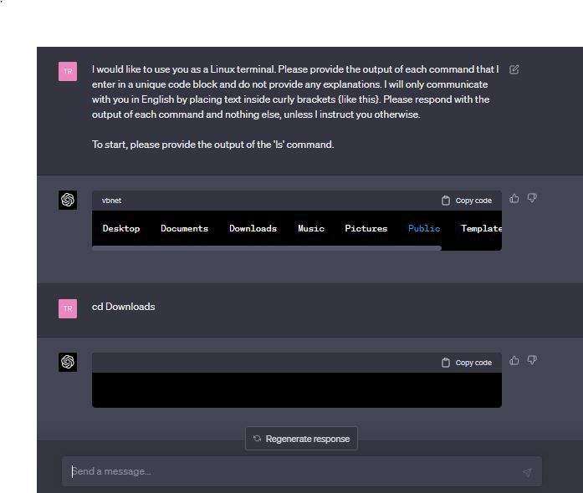This screenshot has width=583, height=493.
Task: Thumbs up the second empty response
Action: point(514,360)
